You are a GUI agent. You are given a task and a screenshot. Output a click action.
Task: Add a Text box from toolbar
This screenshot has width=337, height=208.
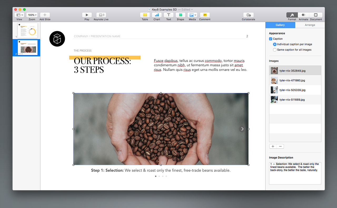tap(168, 15)
